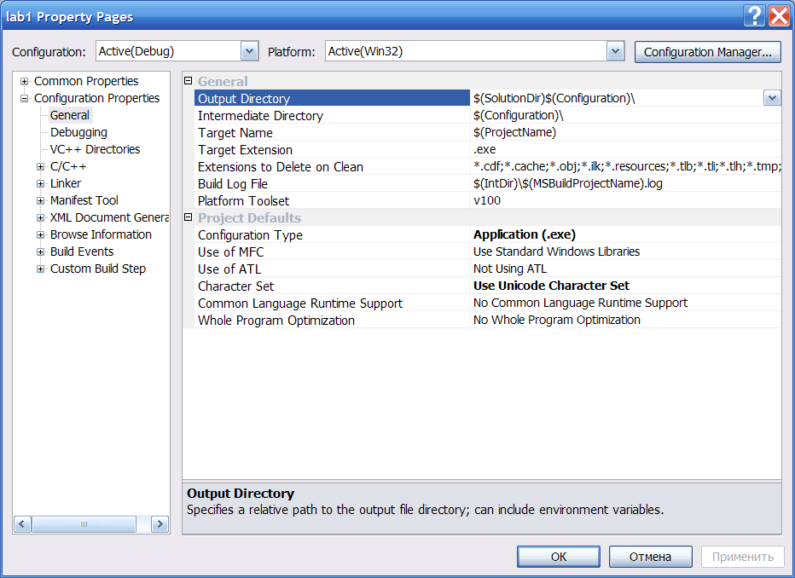The image size is (795, 578).
Task: Select Build Events tree label
Action: click(82, 251)
